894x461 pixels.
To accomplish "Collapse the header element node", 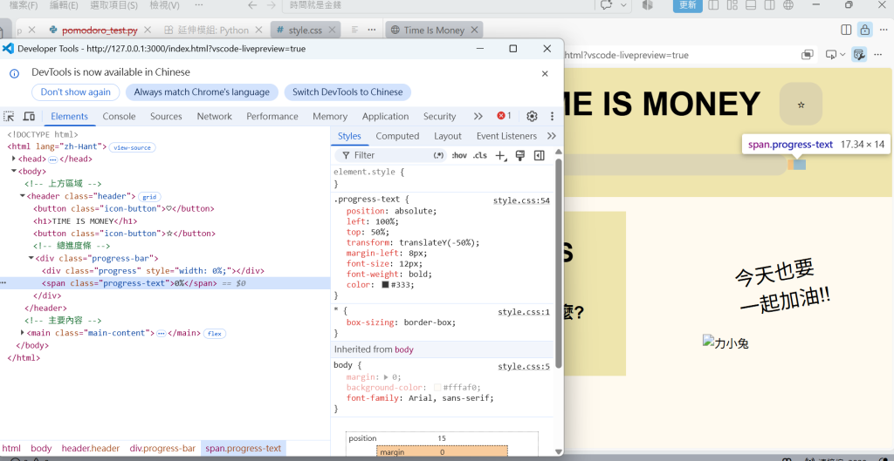I will pyautogui.click(x=22, y=196).
